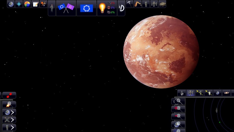Click the magnifier with dashed circle reset zoom
Screen dimensions: 234x132
(x=178, y=101)
